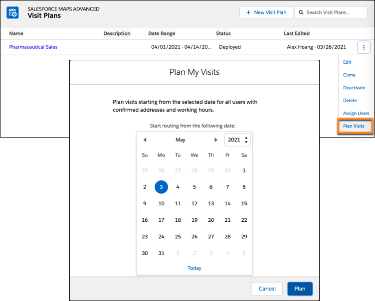This screenshot has width=375, height=301.
Task: Click the Name column header
Action: coord(16,33)
